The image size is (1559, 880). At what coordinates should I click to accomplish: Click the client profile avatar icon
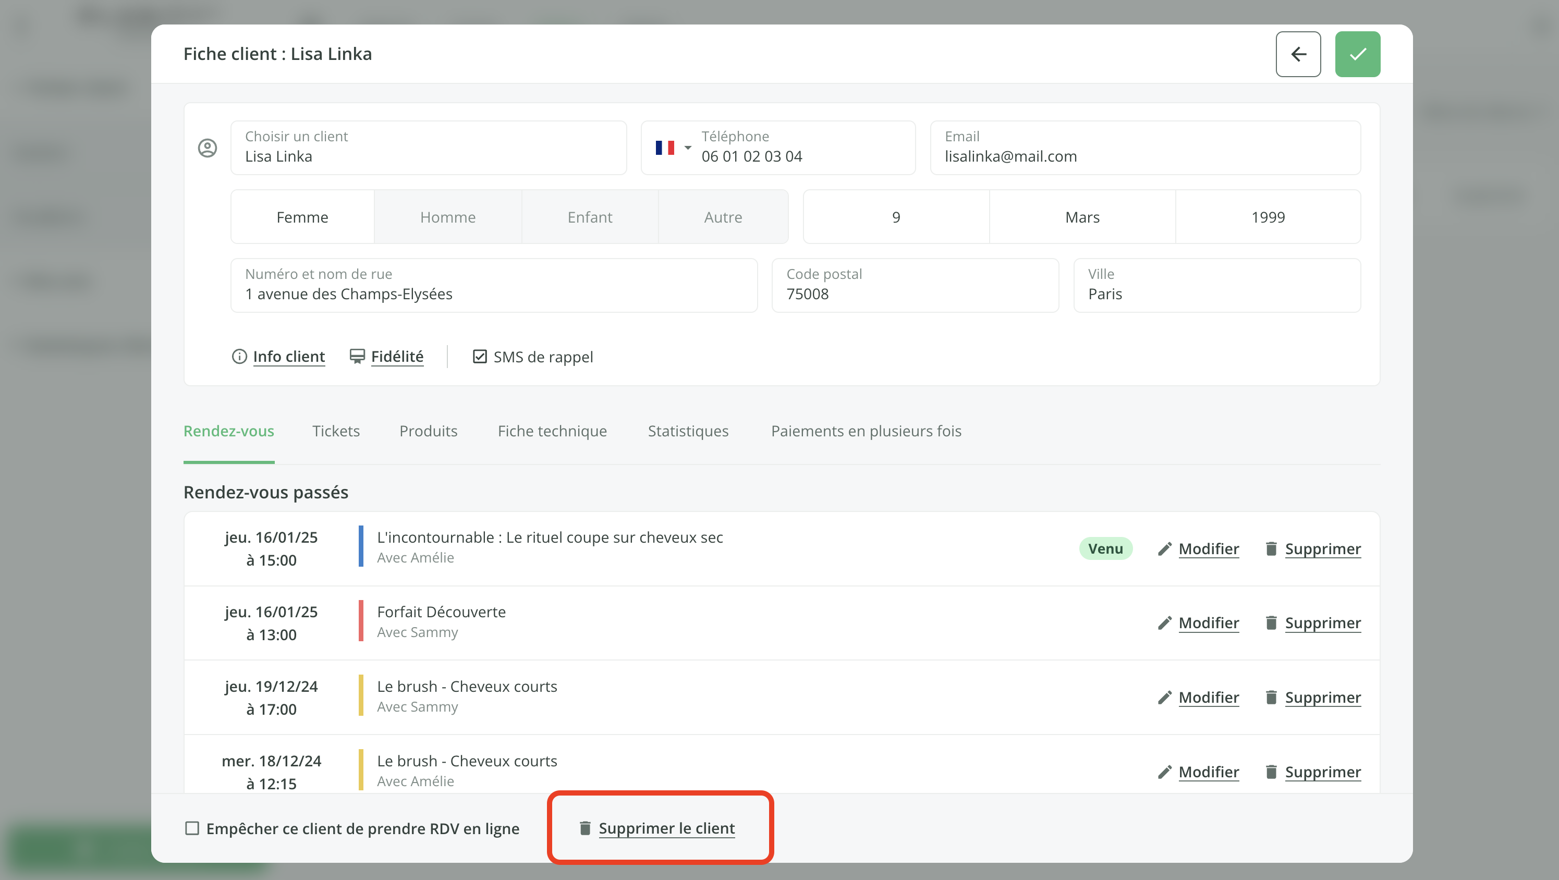coord(208,148)
